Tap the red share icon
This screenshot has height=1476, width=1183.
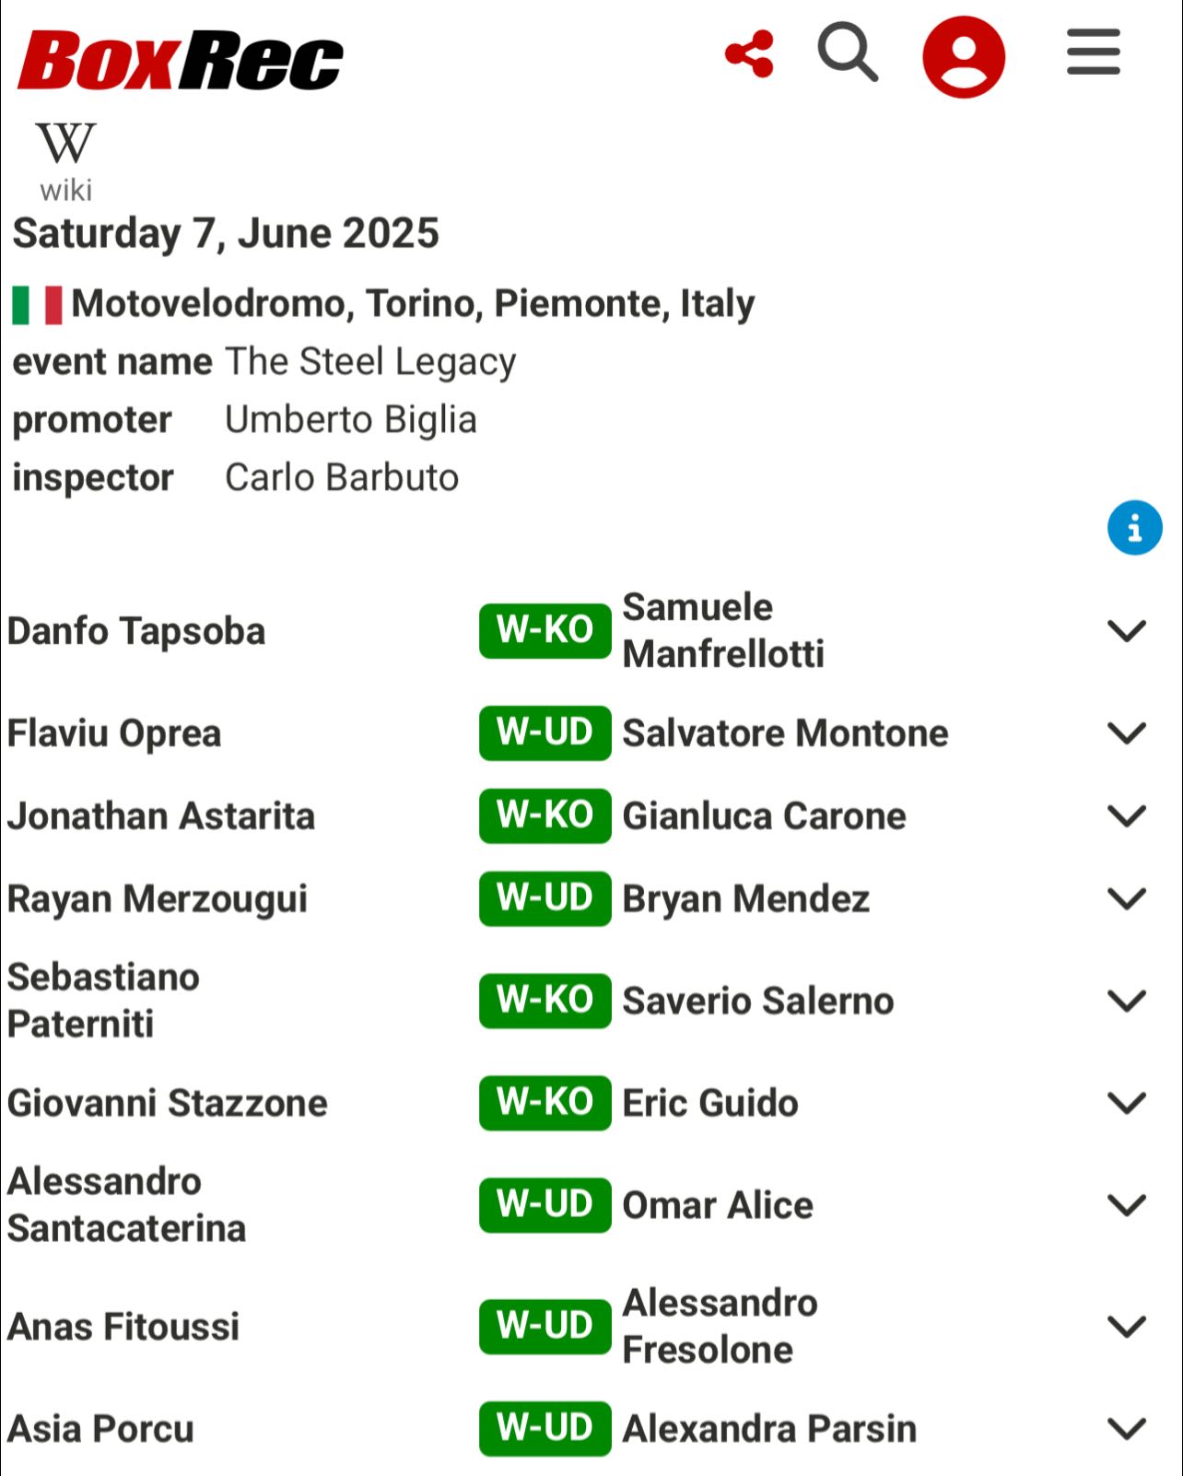pos(749,54)
